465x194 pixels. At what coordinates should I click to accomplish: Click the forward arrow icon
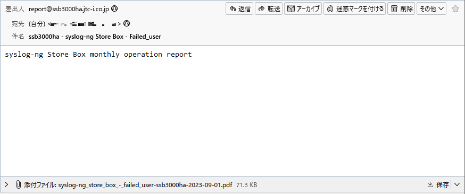(x=262, y=9)
